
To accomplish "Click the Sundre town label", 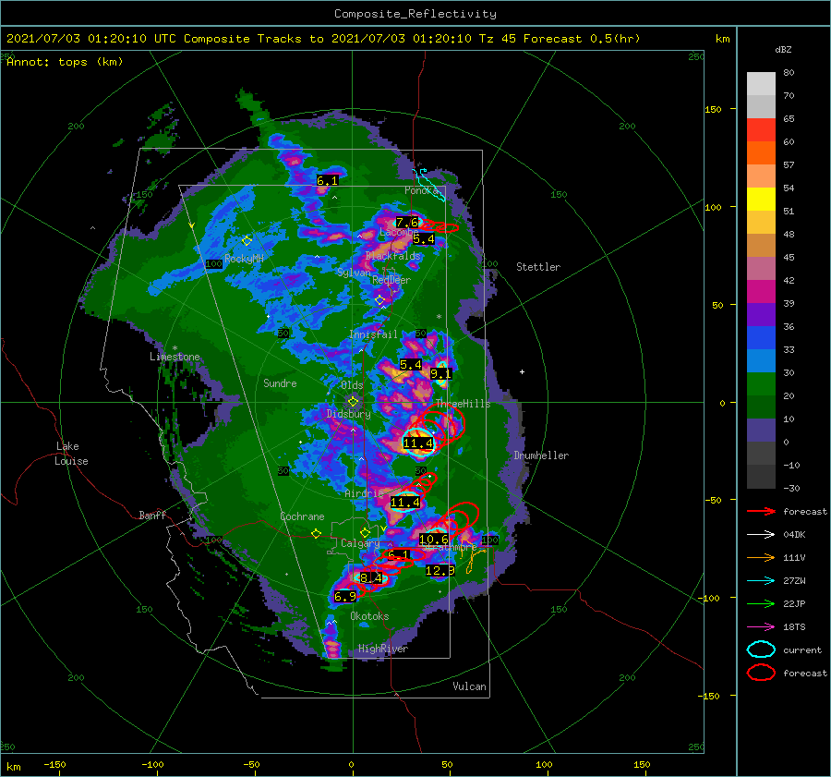I will pyautogui.click(x=280, y=383).
